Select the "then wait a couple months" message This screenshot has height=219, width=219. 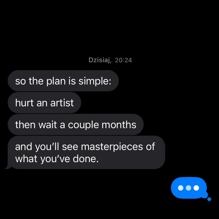point(75,125)
